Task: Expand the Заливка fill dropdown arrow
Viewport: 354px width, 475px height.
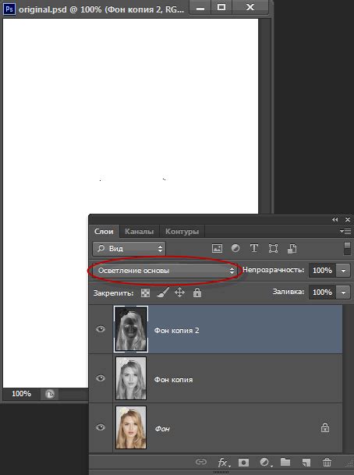Action: pos(343,292)
